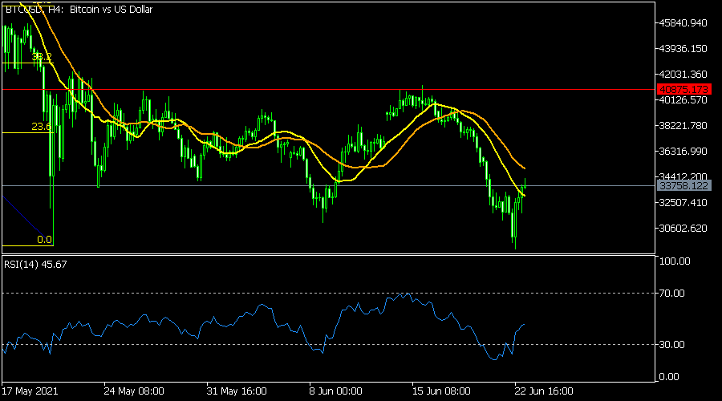722x401 pixels.
Task: Select the 23.6 Fibonacci level label
Action: point(42,127)
